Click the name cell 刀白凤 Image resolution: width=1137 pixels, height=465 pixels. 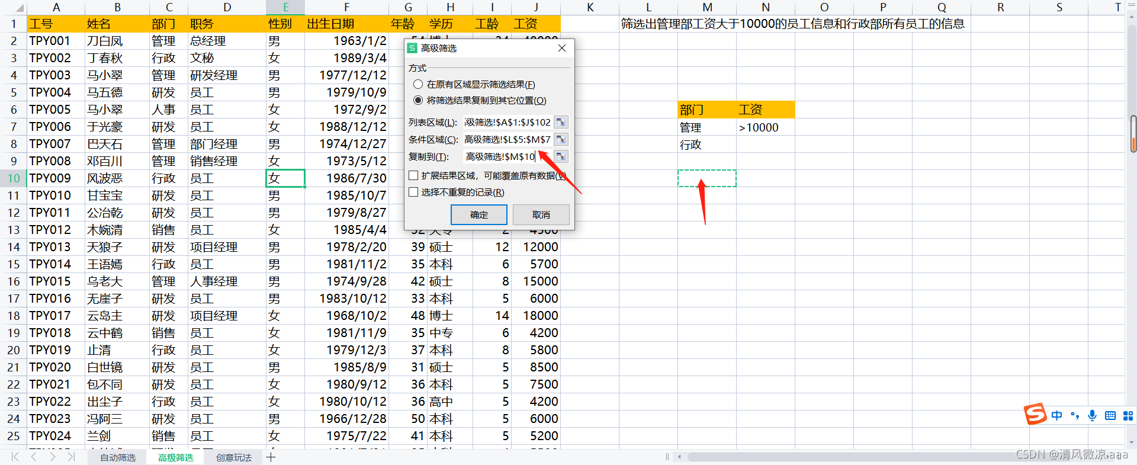(117, 41)
